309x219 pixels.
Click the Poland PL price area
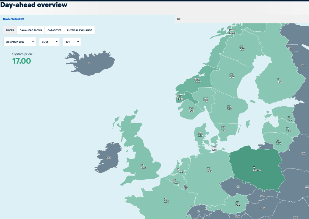tap(256, 169)
